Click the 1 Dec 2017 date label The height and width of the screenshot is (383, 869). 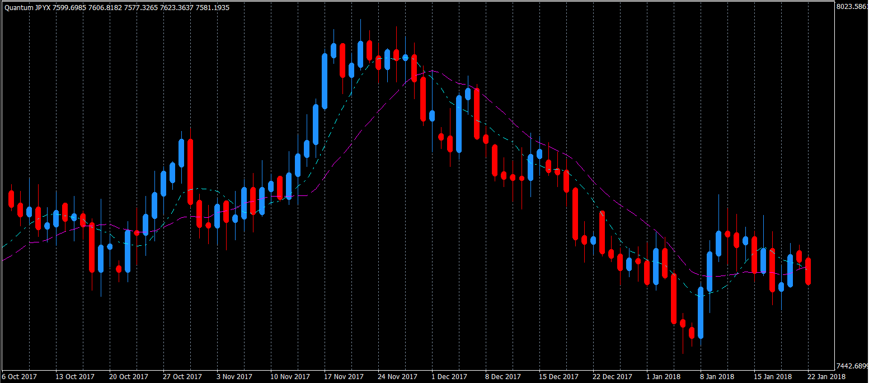449,377
